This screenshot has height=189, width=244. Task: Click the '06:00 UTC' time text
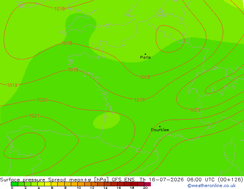(x=201, y=180)
